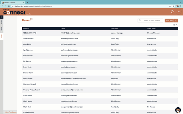Click the name Chris Meyer
Screen dimensions: 183x114
[x=28, y=101]
